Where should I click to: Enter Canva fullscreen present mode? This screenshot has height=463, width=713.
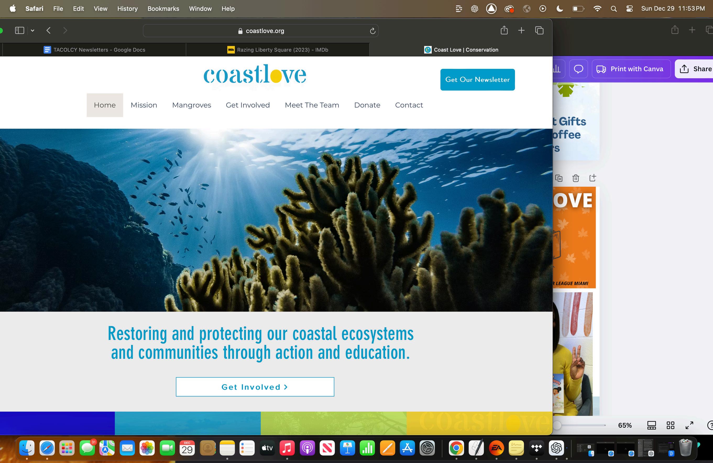click(690, 425)
